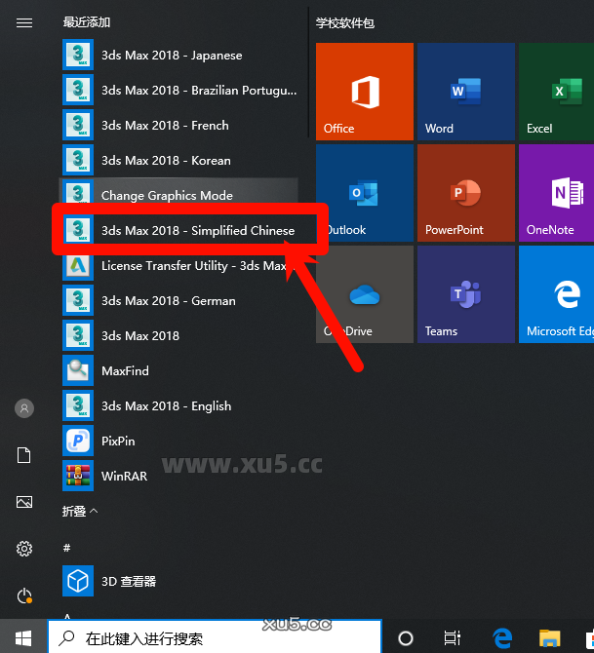Open the PowerPoint tile
Screen dimensions: 594x653
pos(465,193)
